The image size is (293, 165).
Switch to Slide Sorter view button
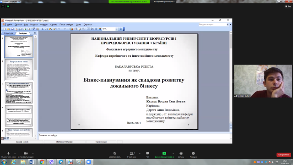(5, 138)
